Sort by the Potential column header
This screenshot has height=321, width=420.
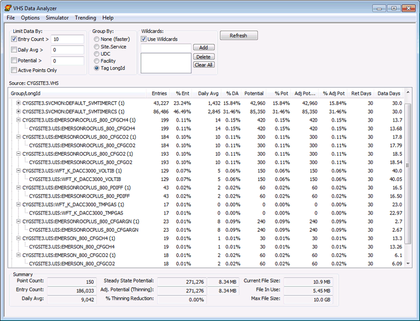pos(254,93)
